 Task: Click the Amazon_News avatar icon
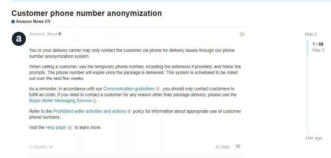click(19, 39)
